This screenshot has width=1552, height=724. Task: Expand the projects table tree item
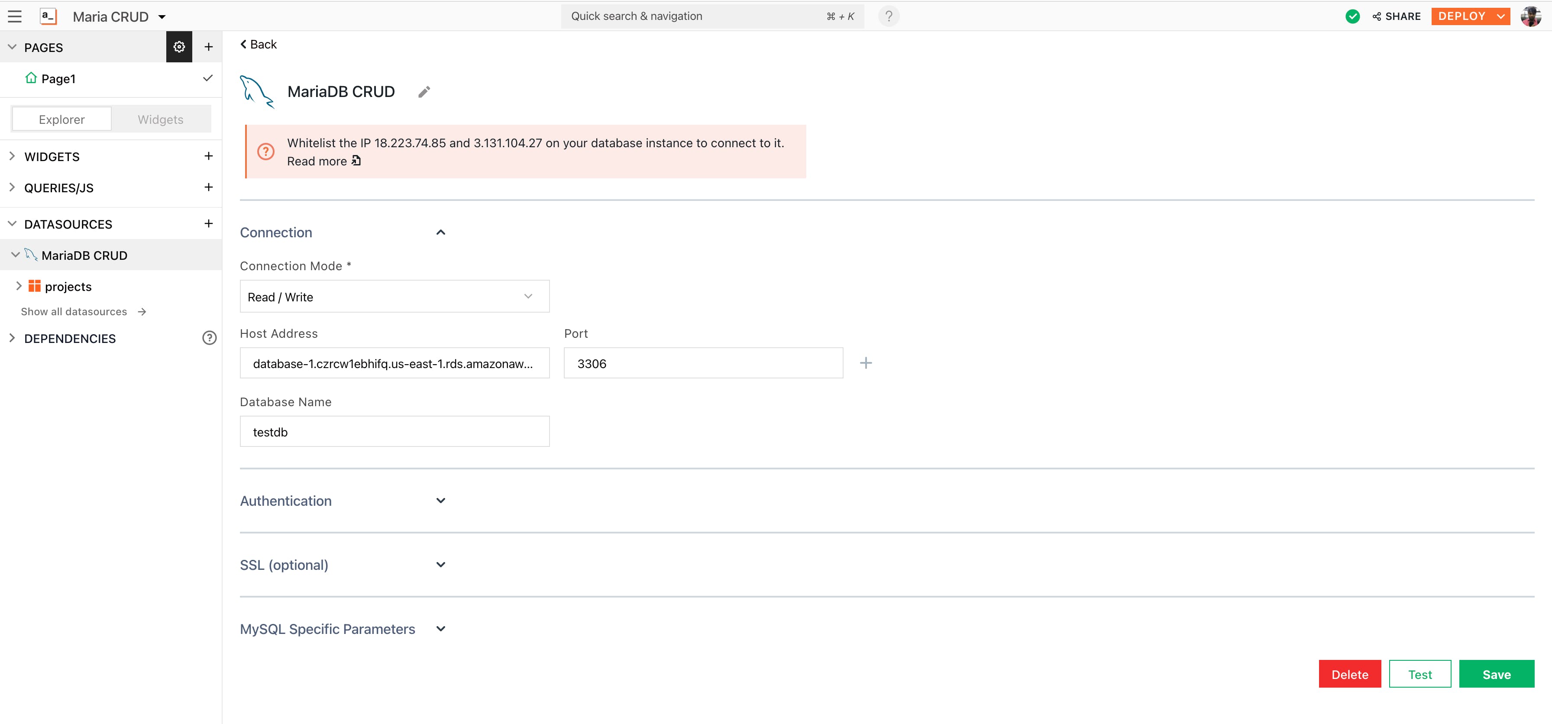pyautogui.click(x=19, y=286)
